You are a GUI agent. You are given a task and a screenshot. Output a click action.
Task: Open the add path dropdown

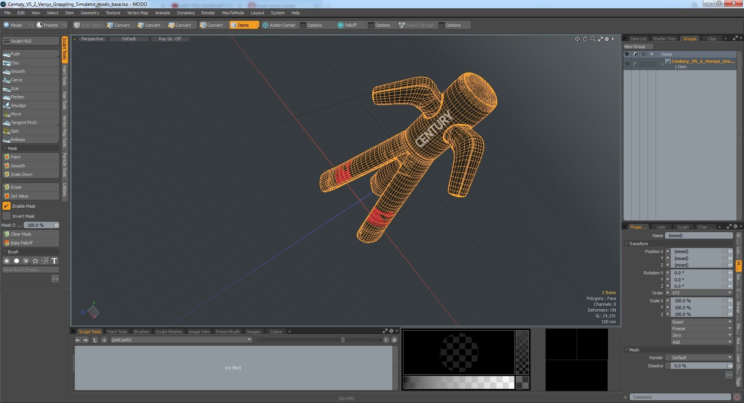click(181, 340)
